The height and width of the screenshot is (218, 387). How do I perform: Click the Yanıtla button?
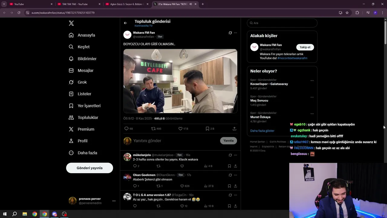coord(229,141)
